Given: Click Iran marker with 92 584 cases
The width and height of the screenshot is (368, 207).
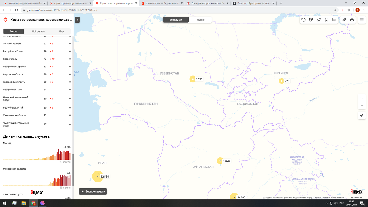Looking at the screenshot, I should [x=98, y=176].
